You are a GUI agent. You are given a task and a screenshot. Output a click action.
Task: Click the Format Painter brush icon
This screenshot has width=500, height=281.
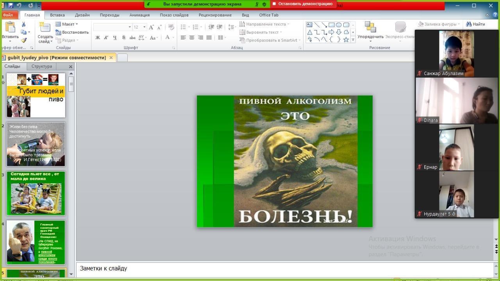(23, 40)
